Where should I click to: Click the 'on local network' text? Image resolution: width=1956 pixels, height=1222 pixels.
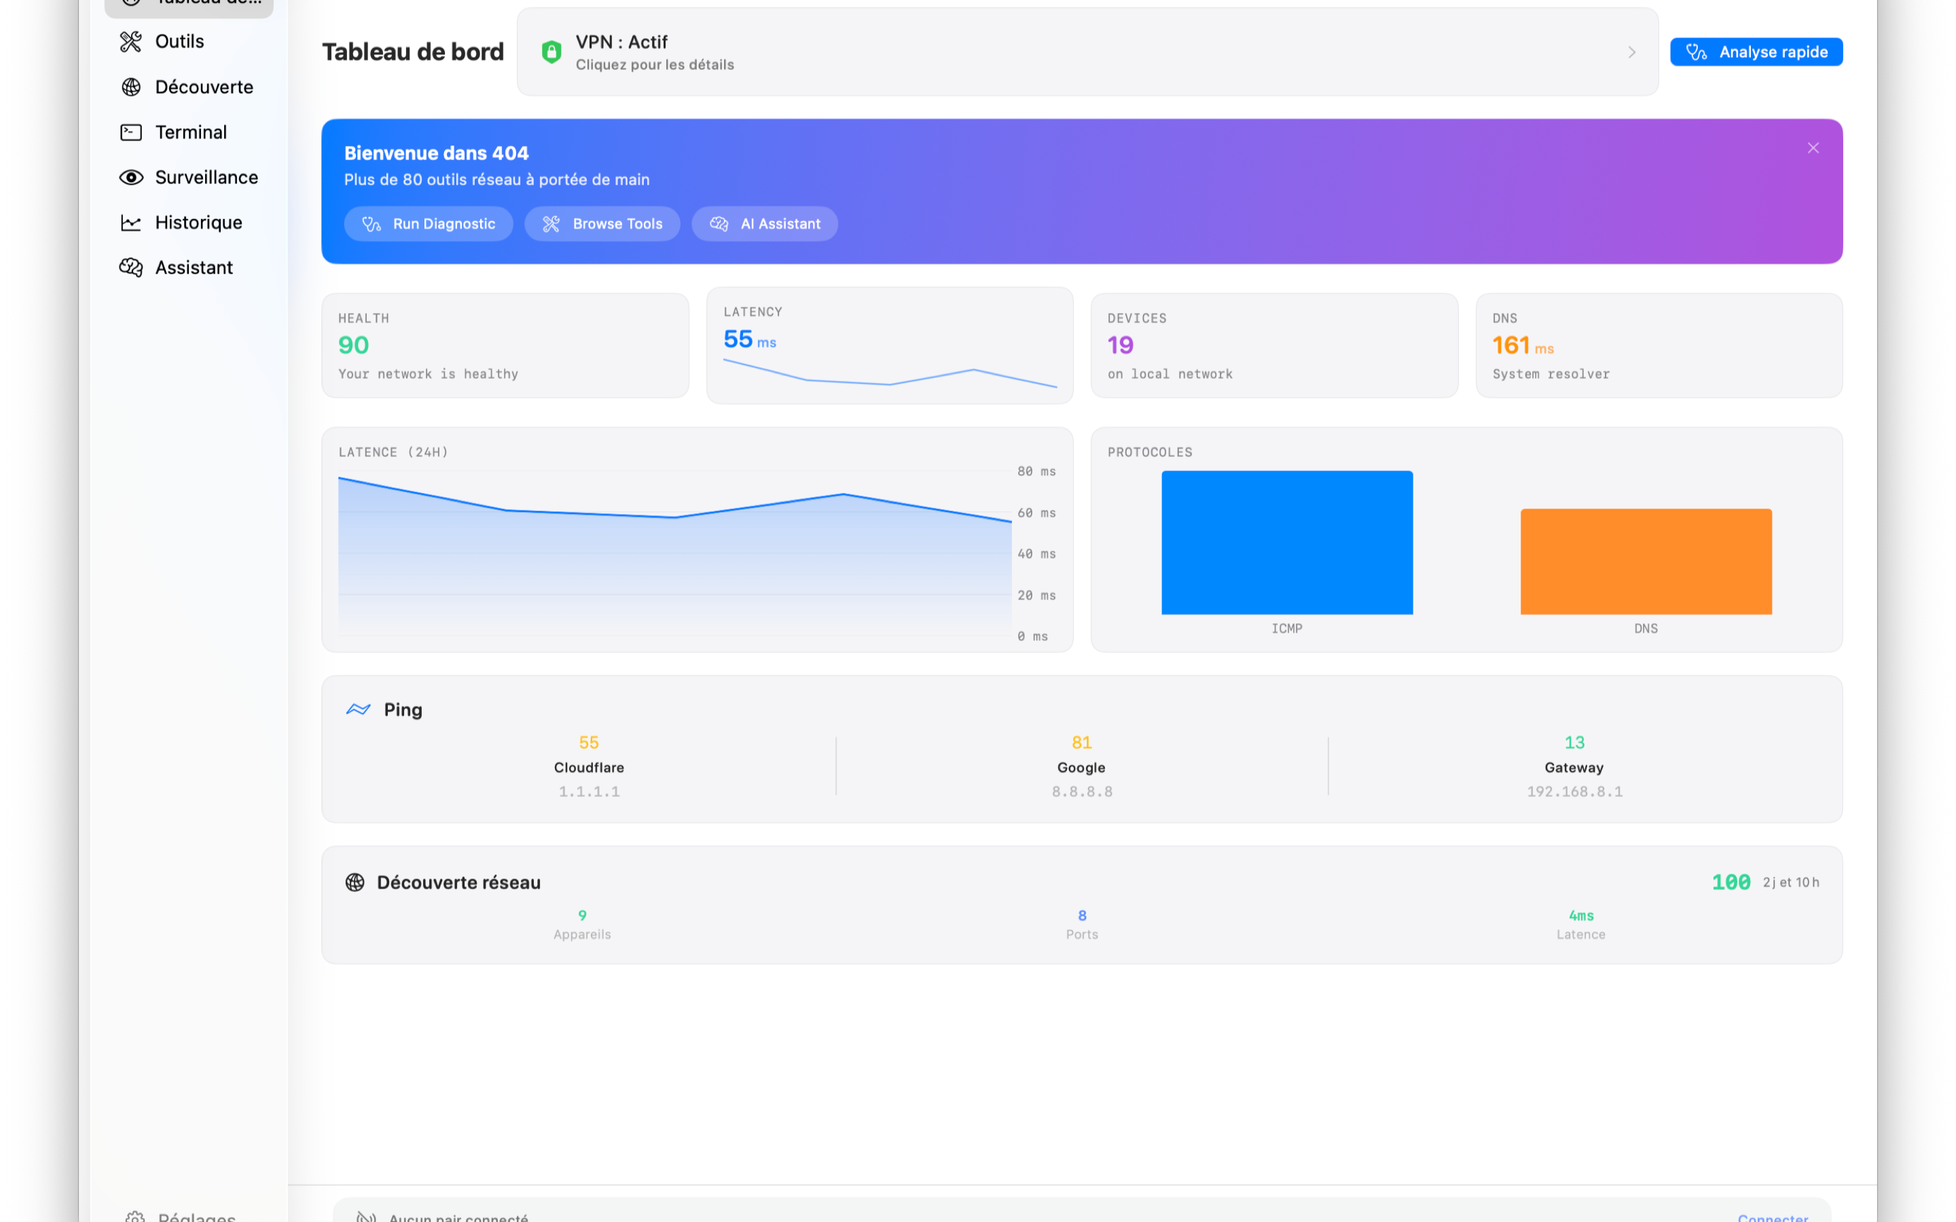(x=1170, y=373)
